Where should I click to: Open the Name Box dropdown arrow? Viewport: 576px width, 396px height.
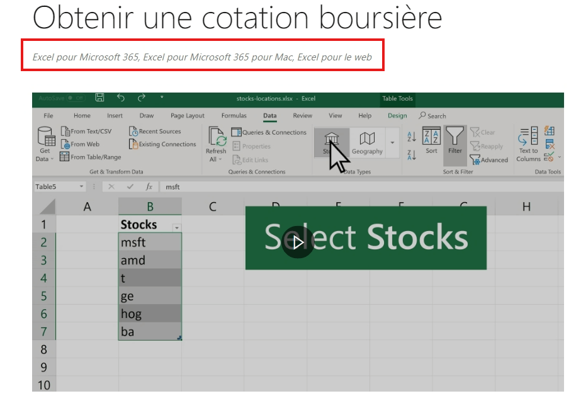click(81, 186)
